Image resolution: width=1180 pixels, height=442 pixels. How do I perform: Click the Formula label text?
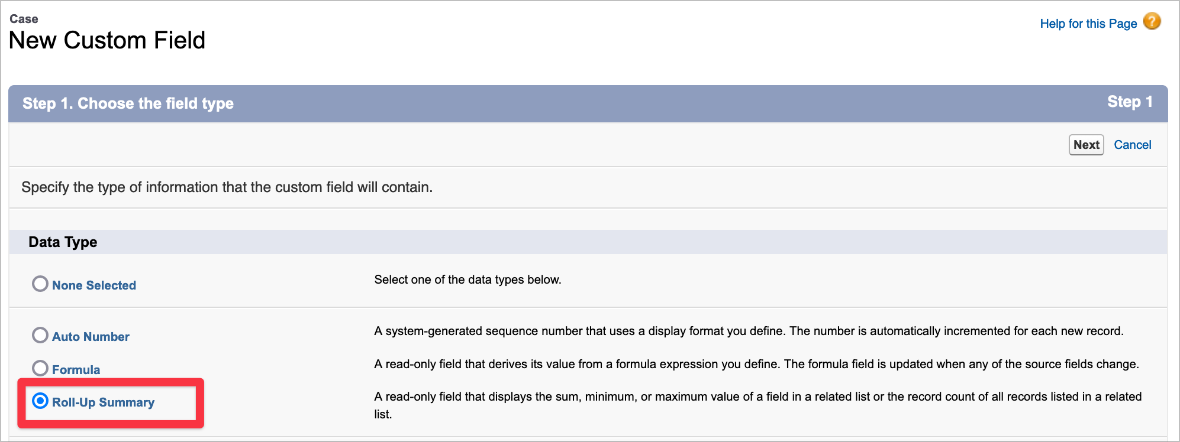click(76, 370)
